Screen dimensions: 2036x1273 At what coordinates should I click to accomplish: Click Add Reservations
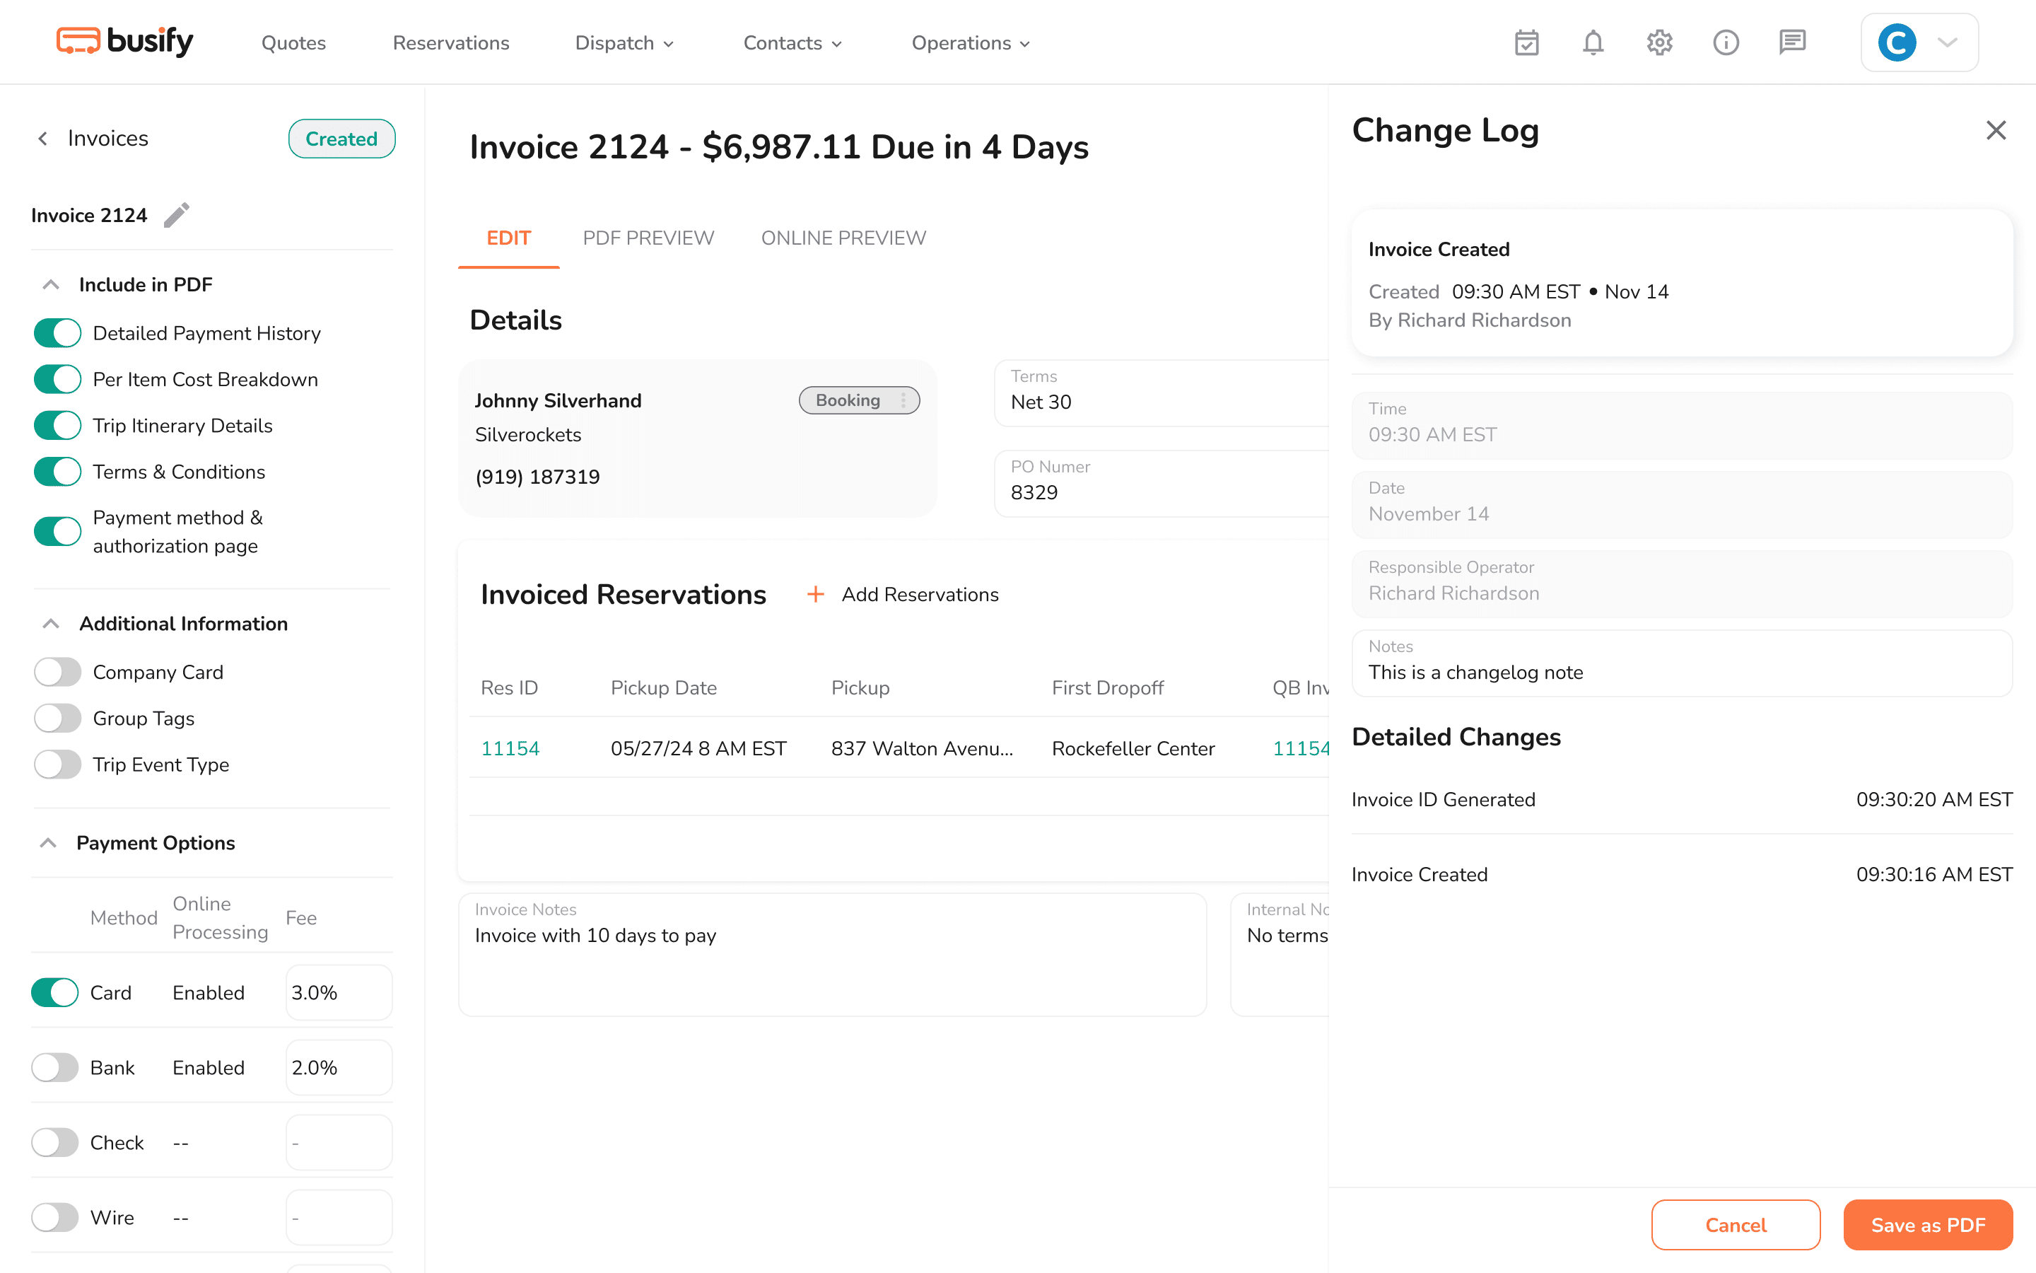click(x=920, y=594)
